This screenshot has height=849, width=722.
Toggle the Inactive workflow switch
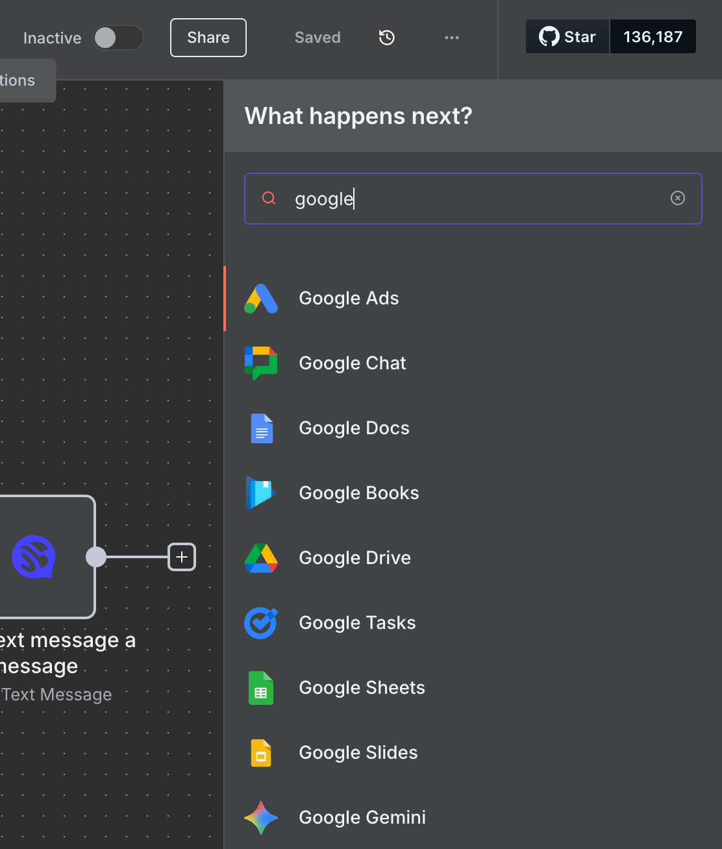pyautogui.click(x=118, y=38)
